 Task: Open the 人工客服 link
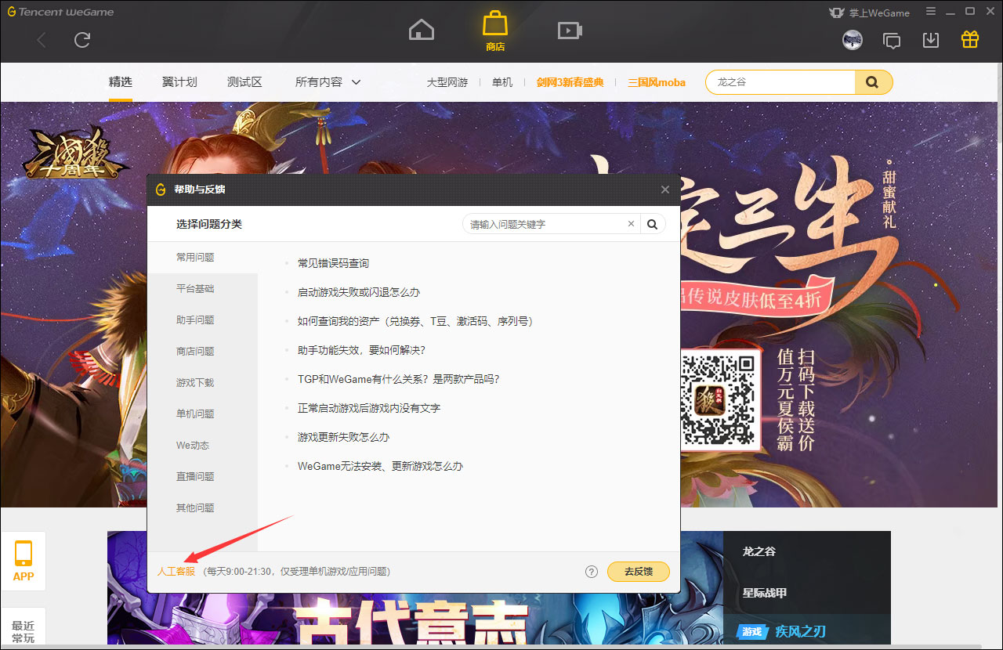(x=176, y=572)
